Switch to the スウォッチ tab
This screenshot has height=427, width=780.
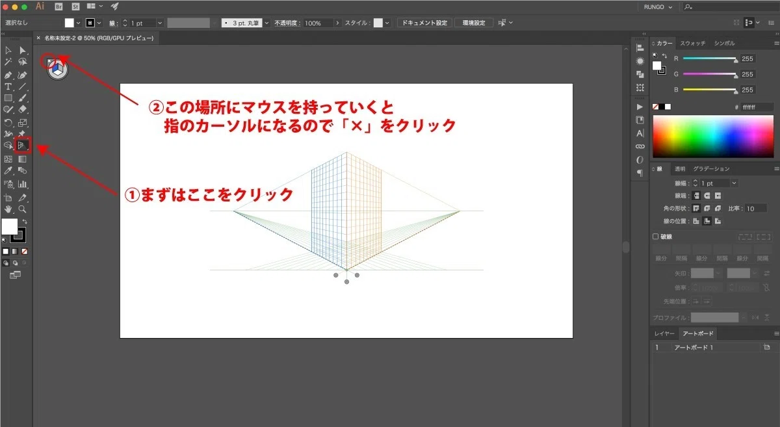pyautogui.click(x=693, y=43)
